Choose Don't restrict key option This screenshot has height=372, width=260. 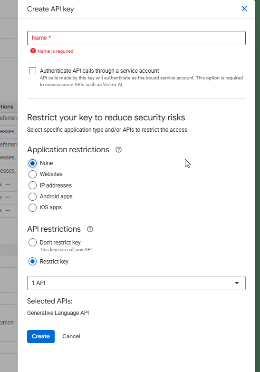[x=32, y=243]
